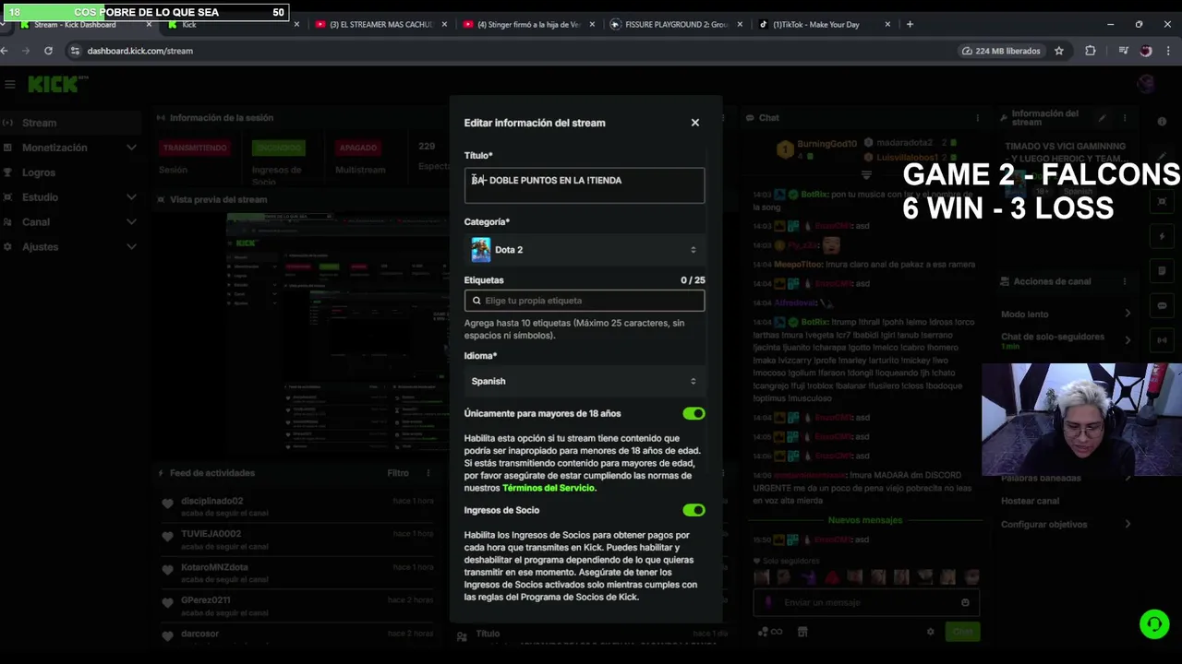Switch to the FISSURE PLAYGROUND 2 browser tab

point(676,25)
